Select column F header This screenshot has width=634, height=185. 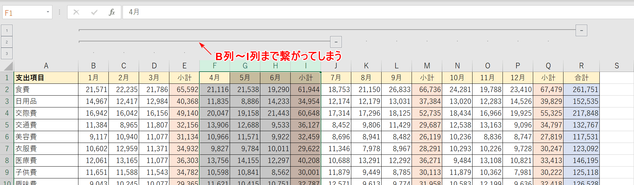click(x=215, y=66)
